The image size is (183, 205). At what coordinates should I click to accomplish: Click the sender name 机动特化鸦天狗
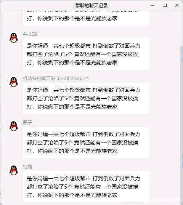tap(39, 78)
